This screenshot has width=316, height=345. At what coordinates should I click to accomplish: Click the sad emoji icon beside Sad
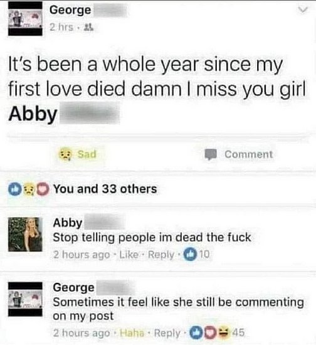pyautogui.click(x=65, y=154)
